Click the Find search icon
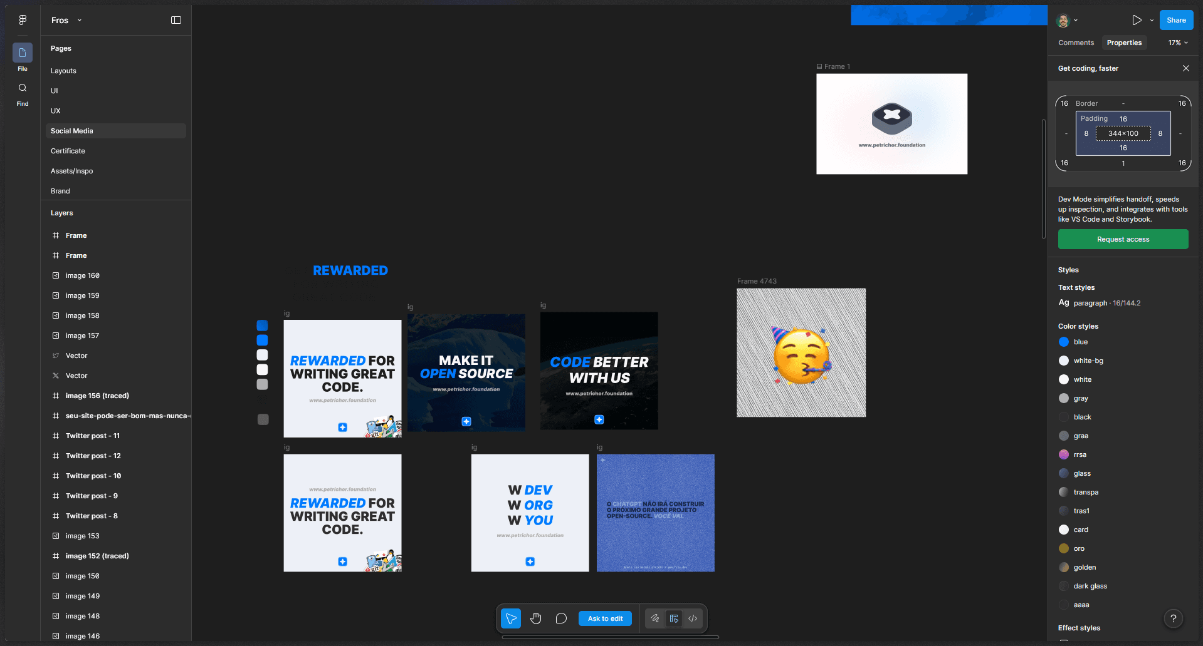The width and height of the screenshot is (1203, 646). [x=23, y=88]
